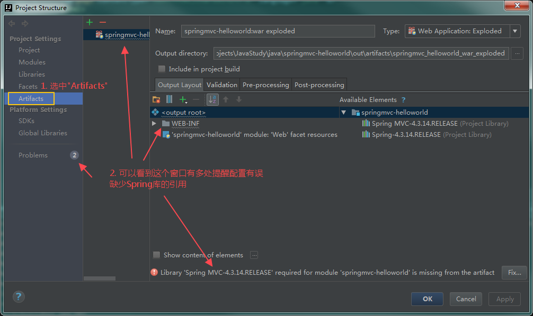The image size is (533, 316).
Task: View Problems showing the count badge 2
Action: click(33, 155)
